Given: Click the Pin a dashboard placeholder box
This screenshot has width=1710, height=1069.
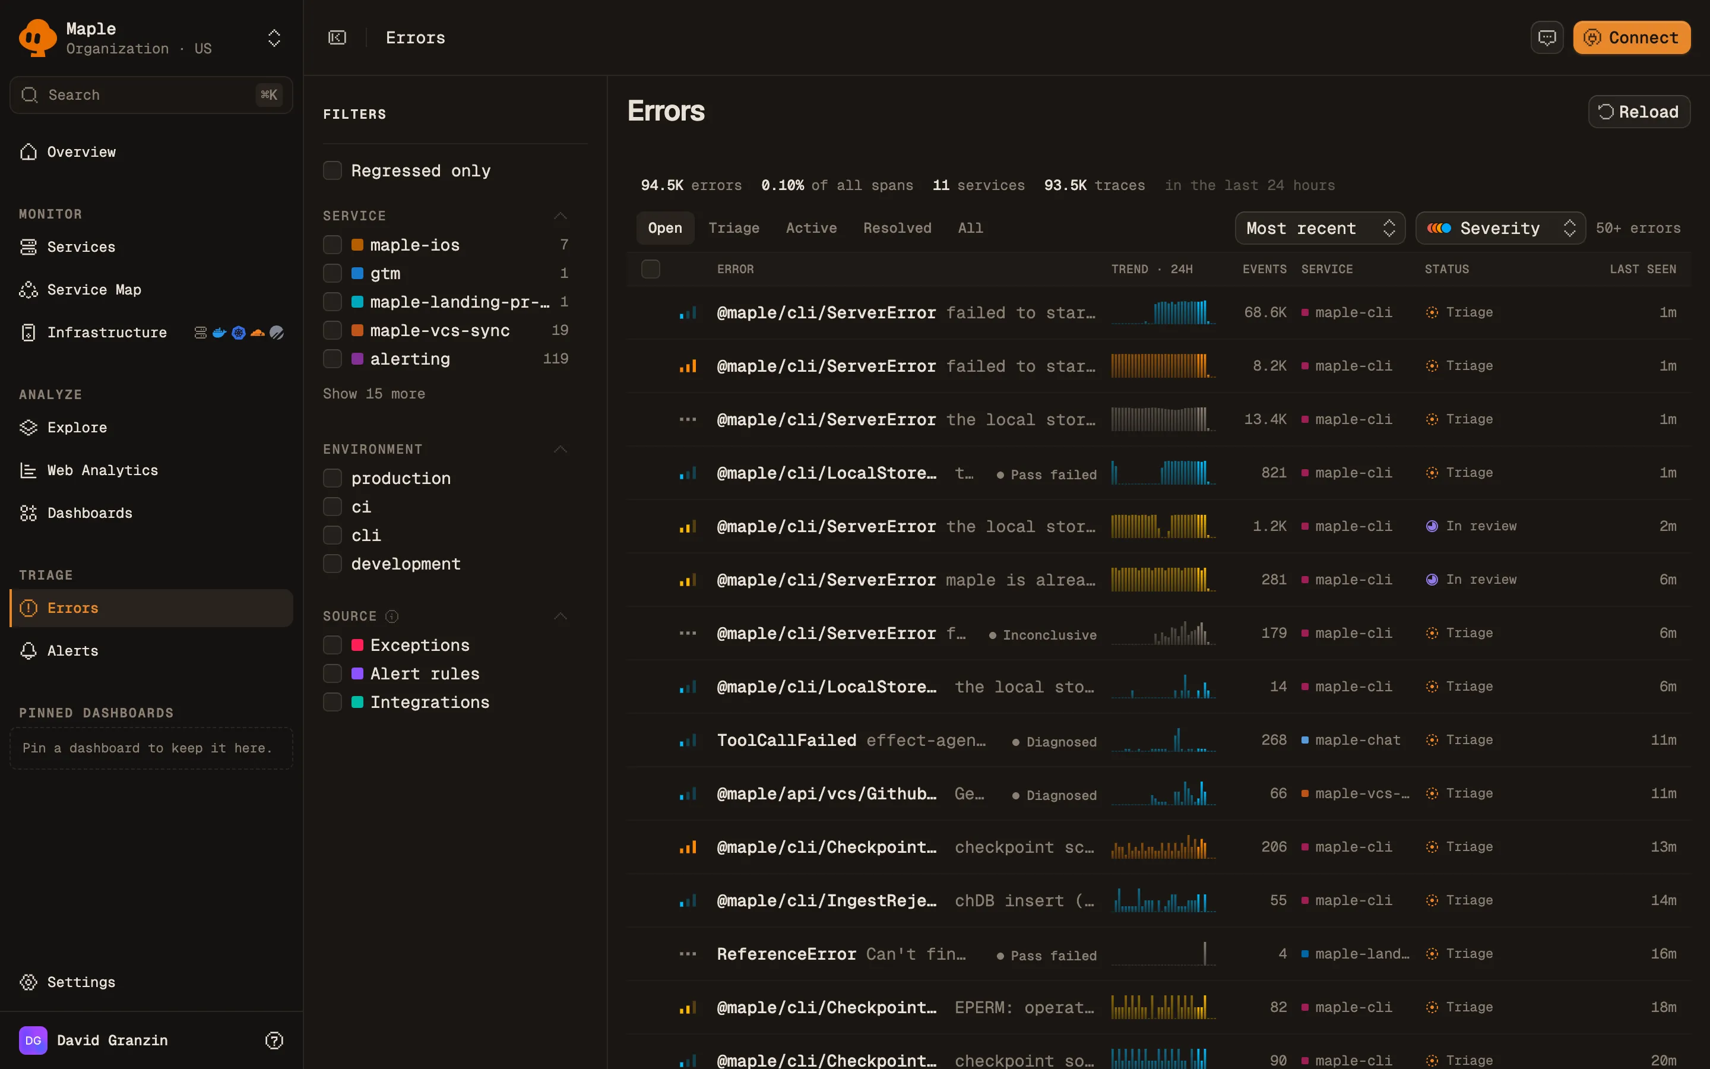Looking at the screenshot, I should (x=151, y=748).
